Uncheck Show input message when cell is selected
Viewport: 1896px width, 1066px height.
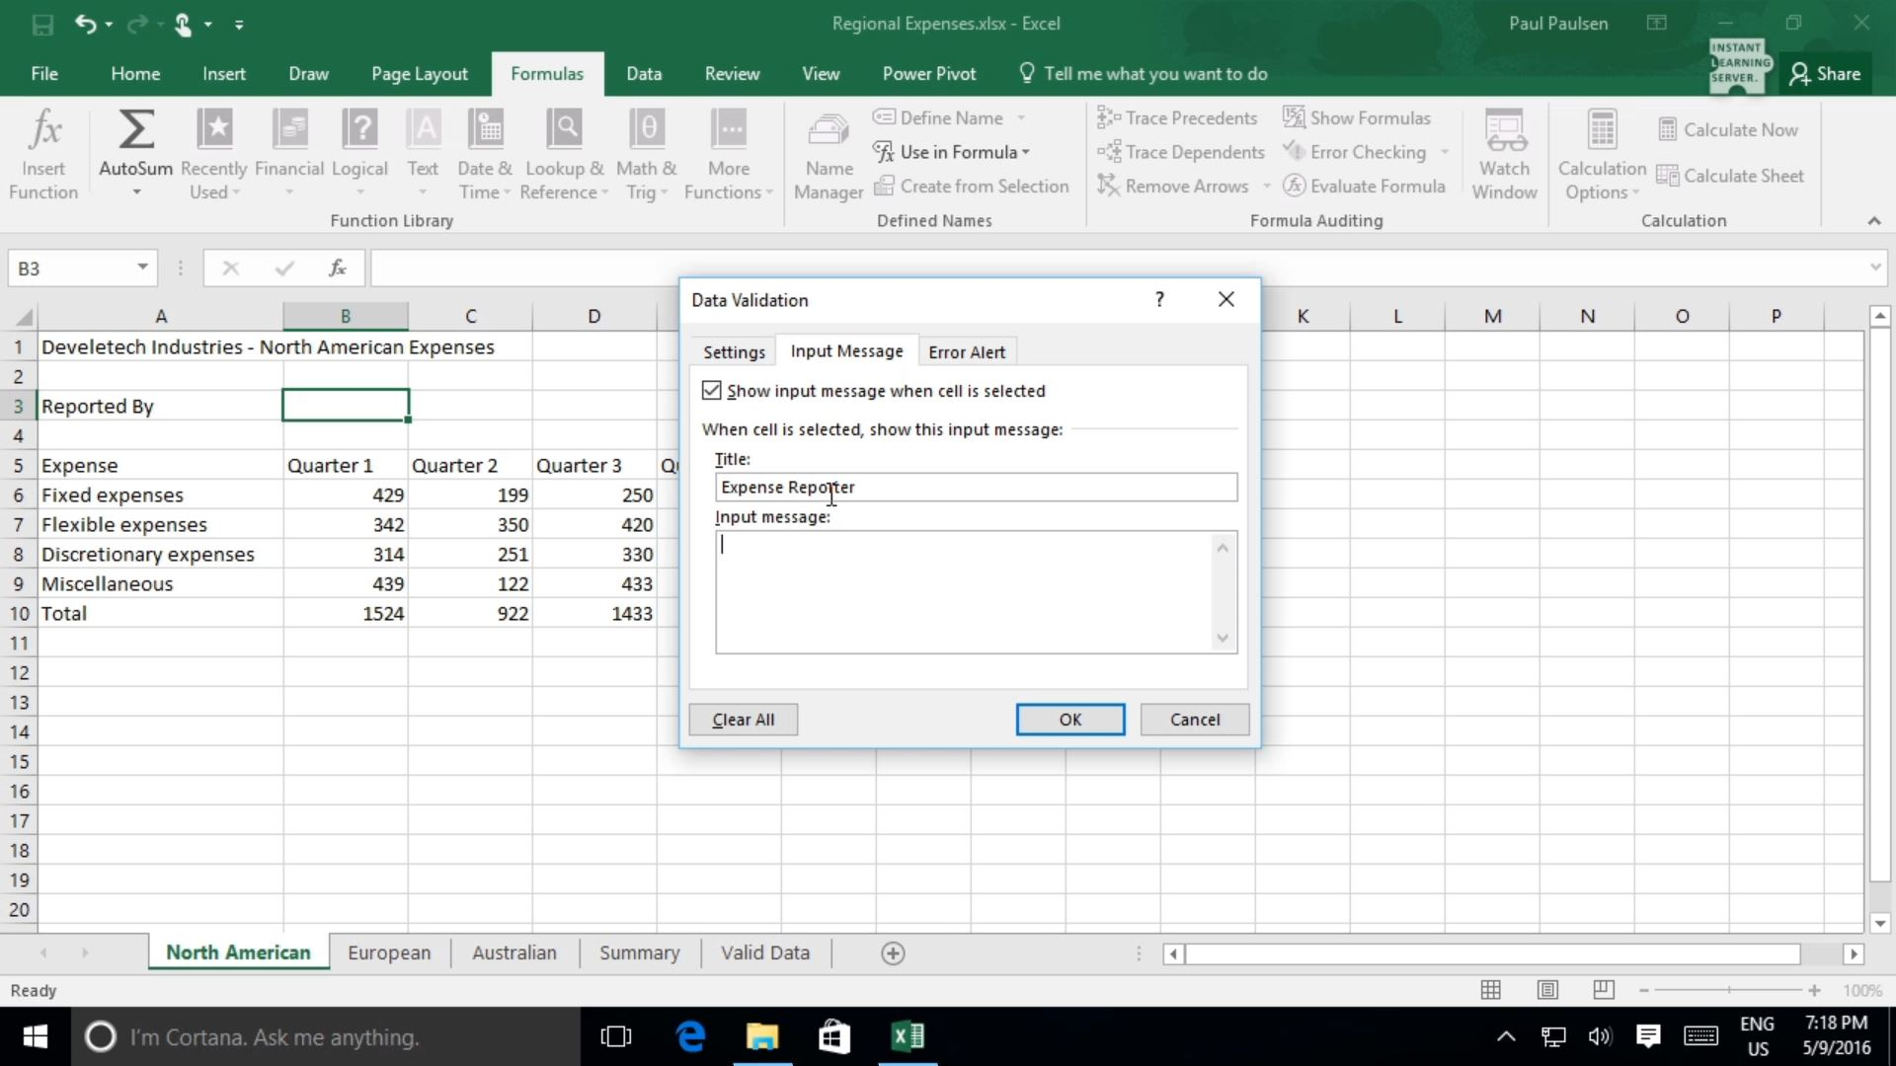coord(713,390)
